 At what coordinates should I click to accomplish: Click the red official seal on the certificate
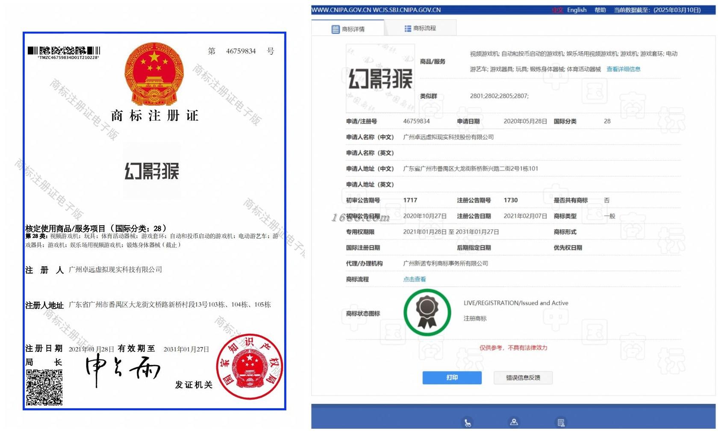click(249, 367)
